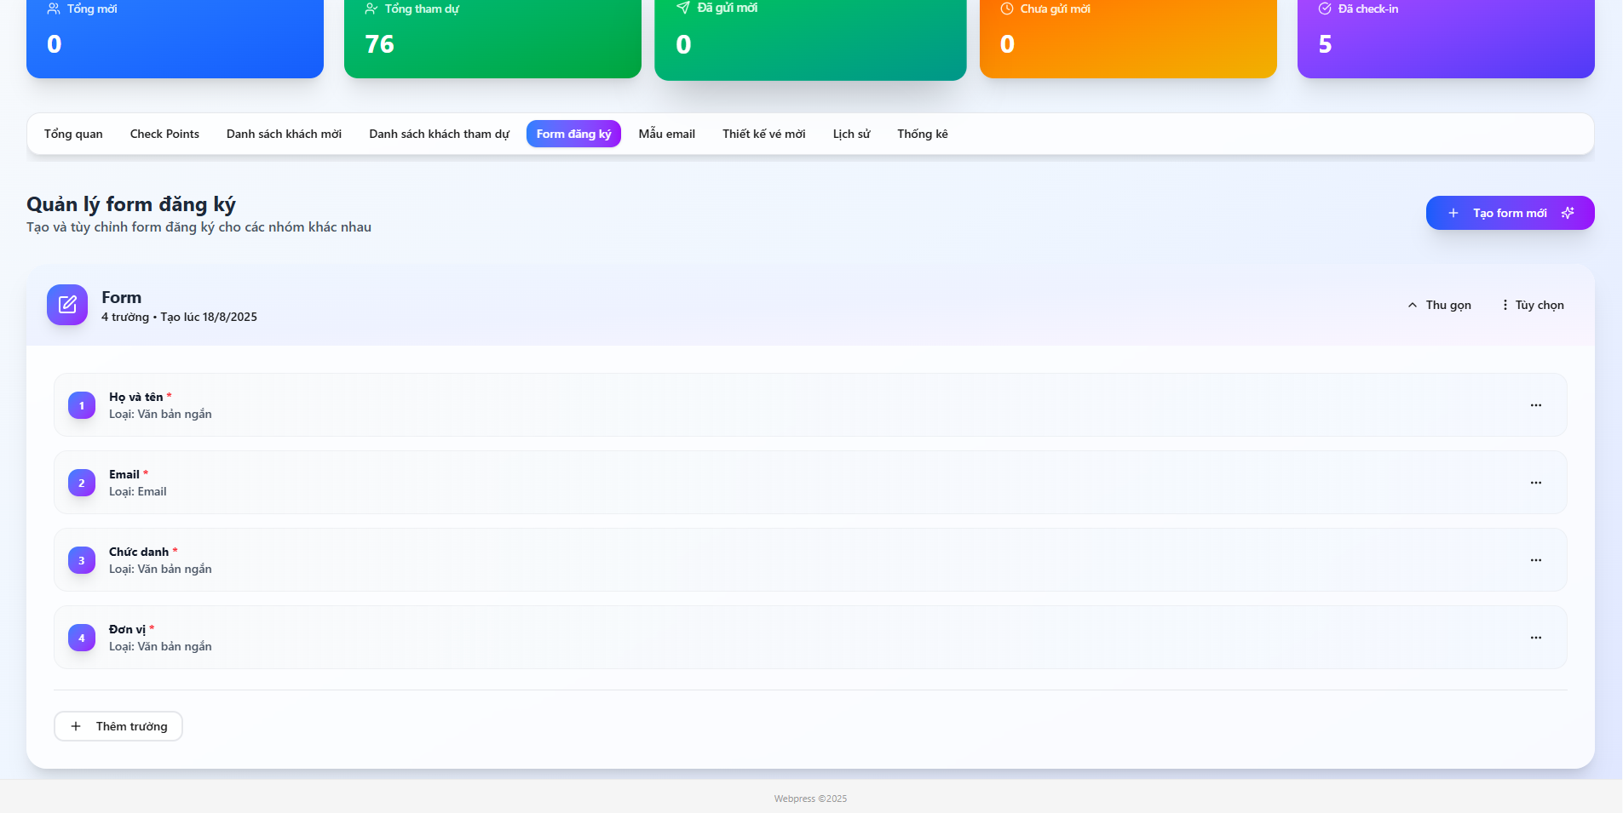Open the Tùy chọn menu

point(1533,304)
